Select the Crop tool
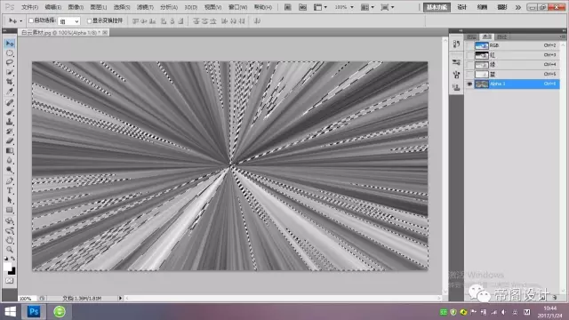 (10, 82)
